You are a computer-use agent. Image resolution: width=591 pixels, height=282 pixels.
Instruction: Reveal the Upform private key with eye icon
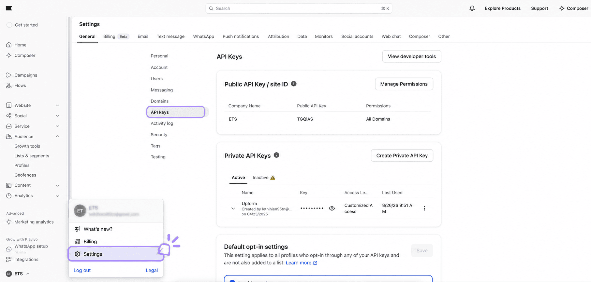point(332,208)
